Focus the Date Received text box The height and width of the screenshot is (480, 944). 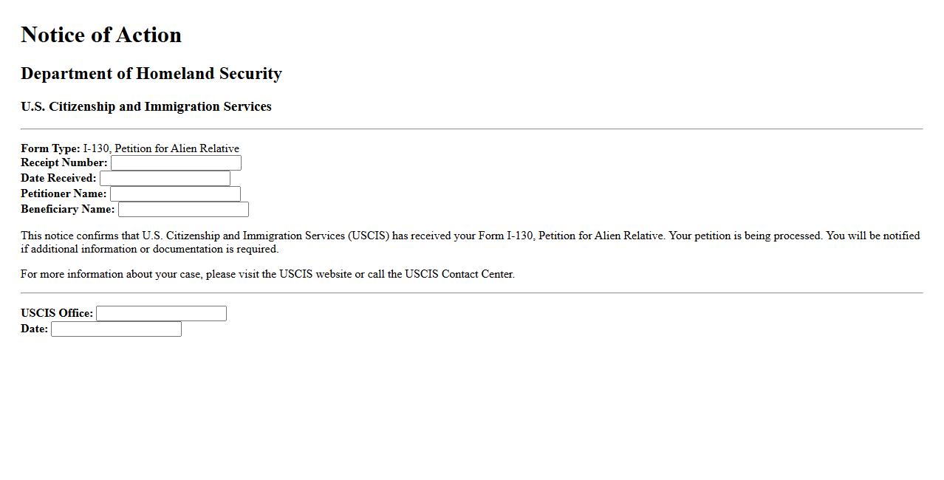coord(165,179)
